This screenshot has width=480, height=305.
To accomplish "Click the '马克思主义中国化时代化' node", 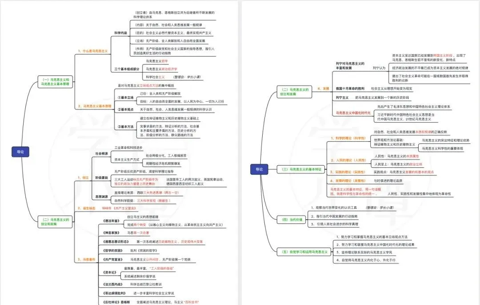I will click(x=353, y=113).
